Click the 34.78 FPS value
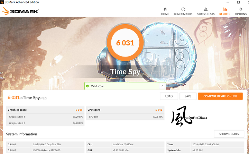Screen dimensions: 249x154 click(x=78, y=123)
